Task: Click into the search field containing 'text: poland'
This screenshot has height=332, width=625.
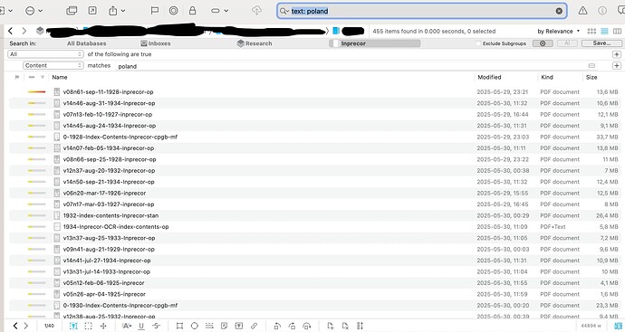Action: 422,11
